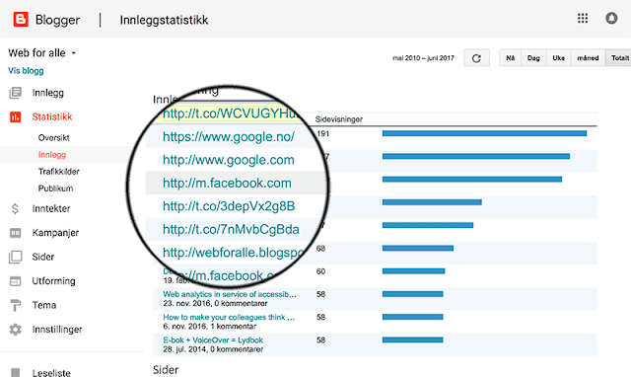Open How to make your colleagues think post
This screenshot has height=377, width=631.
tap(229, 318)
